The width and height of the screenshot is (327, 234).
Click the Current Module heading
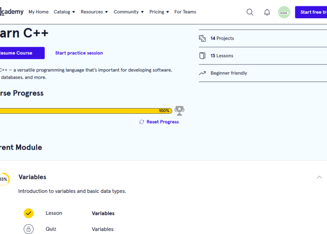point(21,147)
